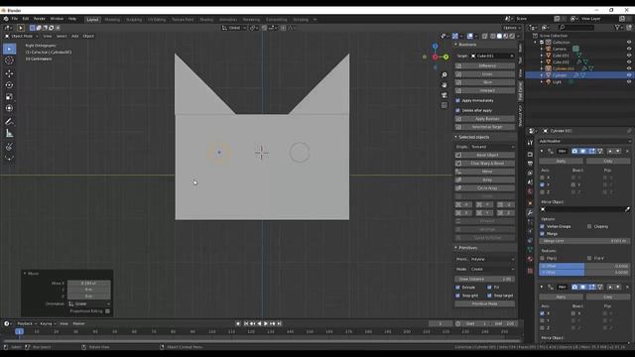The image size is (635, 357).
Task: Click mirror object eyedropper icon
Action: [x=627, y=209]
